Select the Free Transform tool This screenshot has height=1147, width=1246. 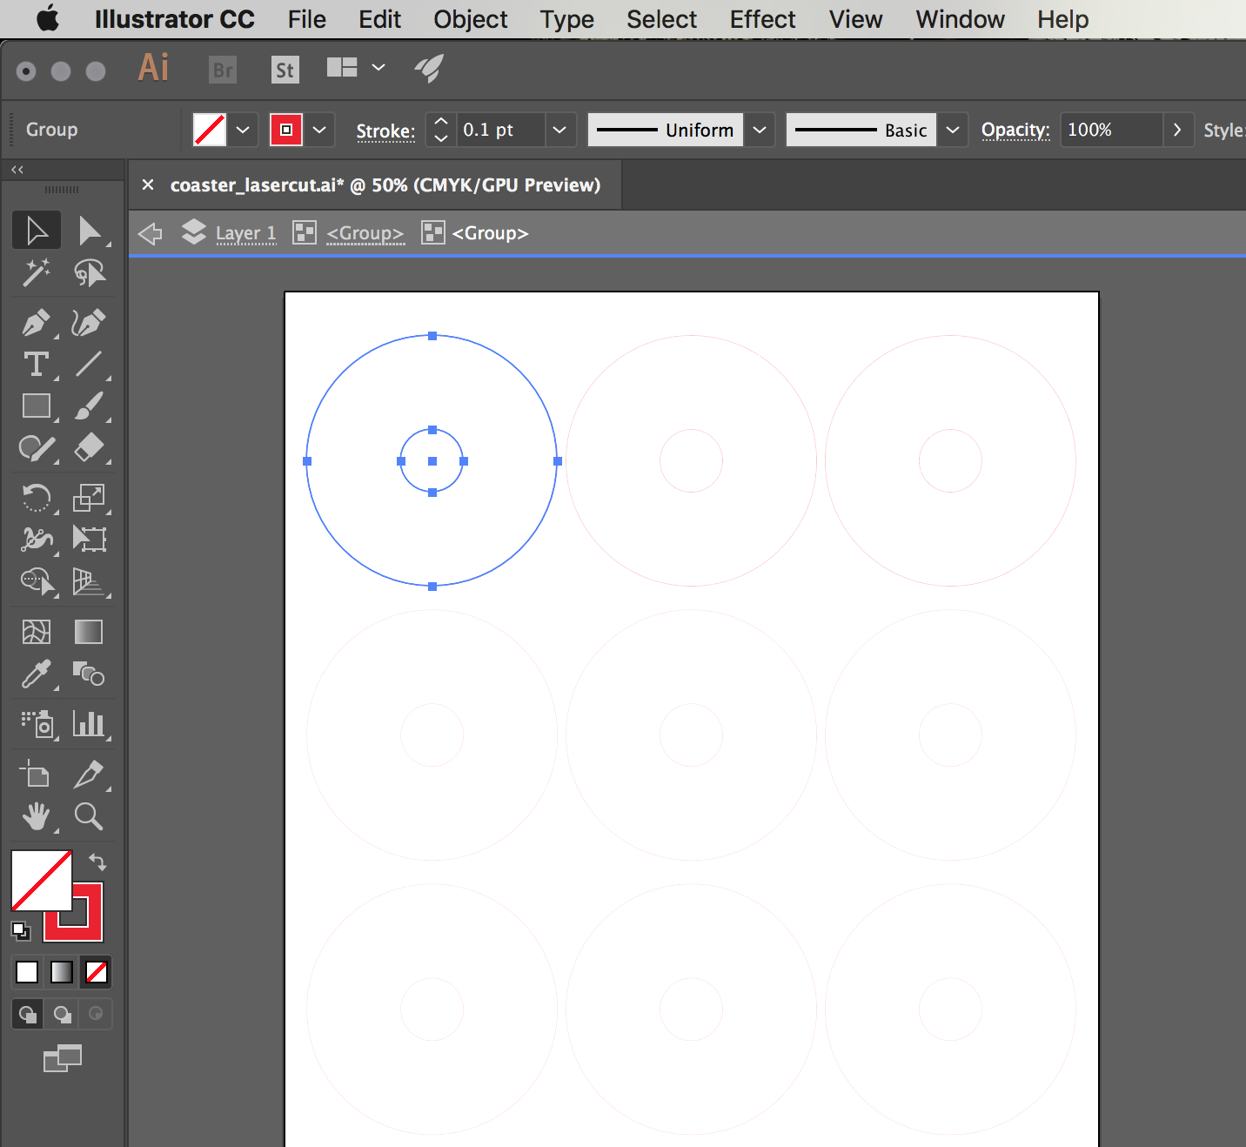pyautogui.click(x=89, y=540)
